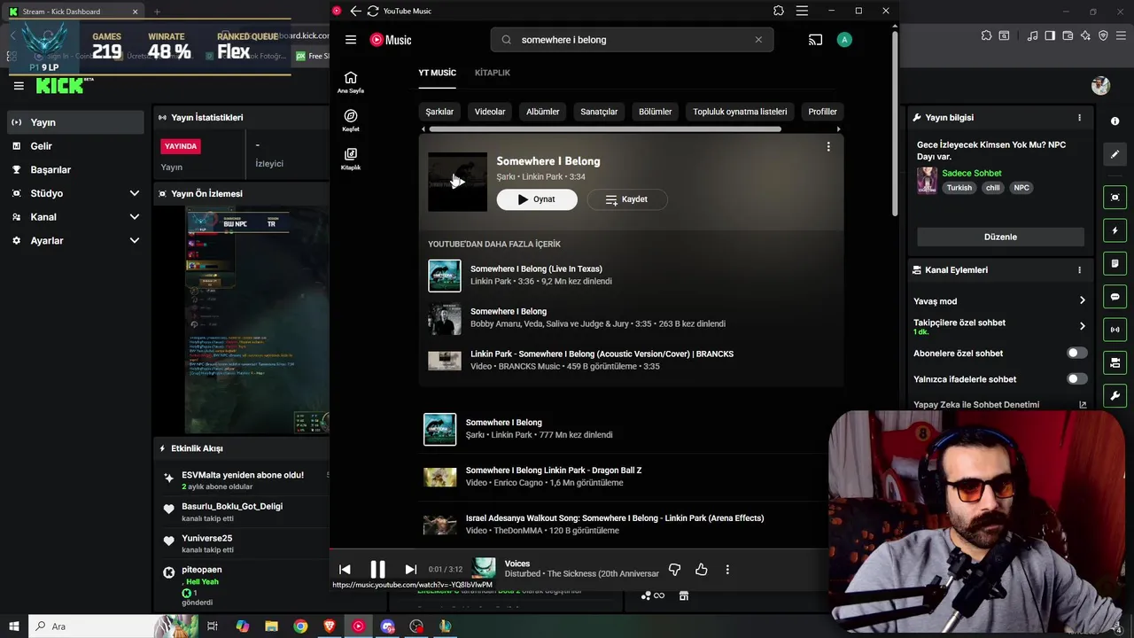
Task: Expand the Stüdyo menu in Kick sidebar
Action: click(x=135, y=193)
